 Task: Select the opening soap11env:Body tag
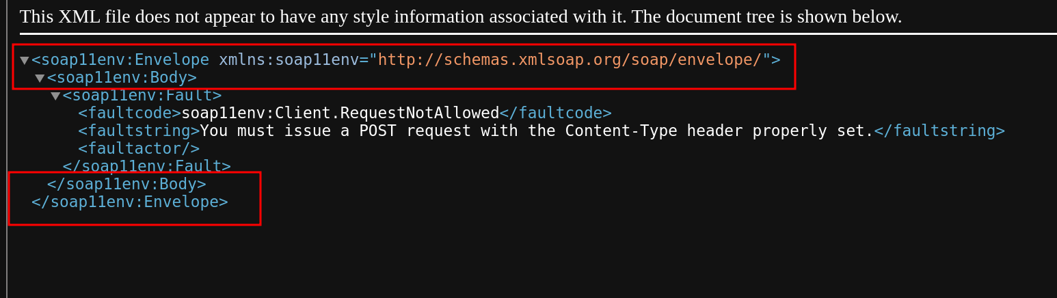[x=122, y=78]
